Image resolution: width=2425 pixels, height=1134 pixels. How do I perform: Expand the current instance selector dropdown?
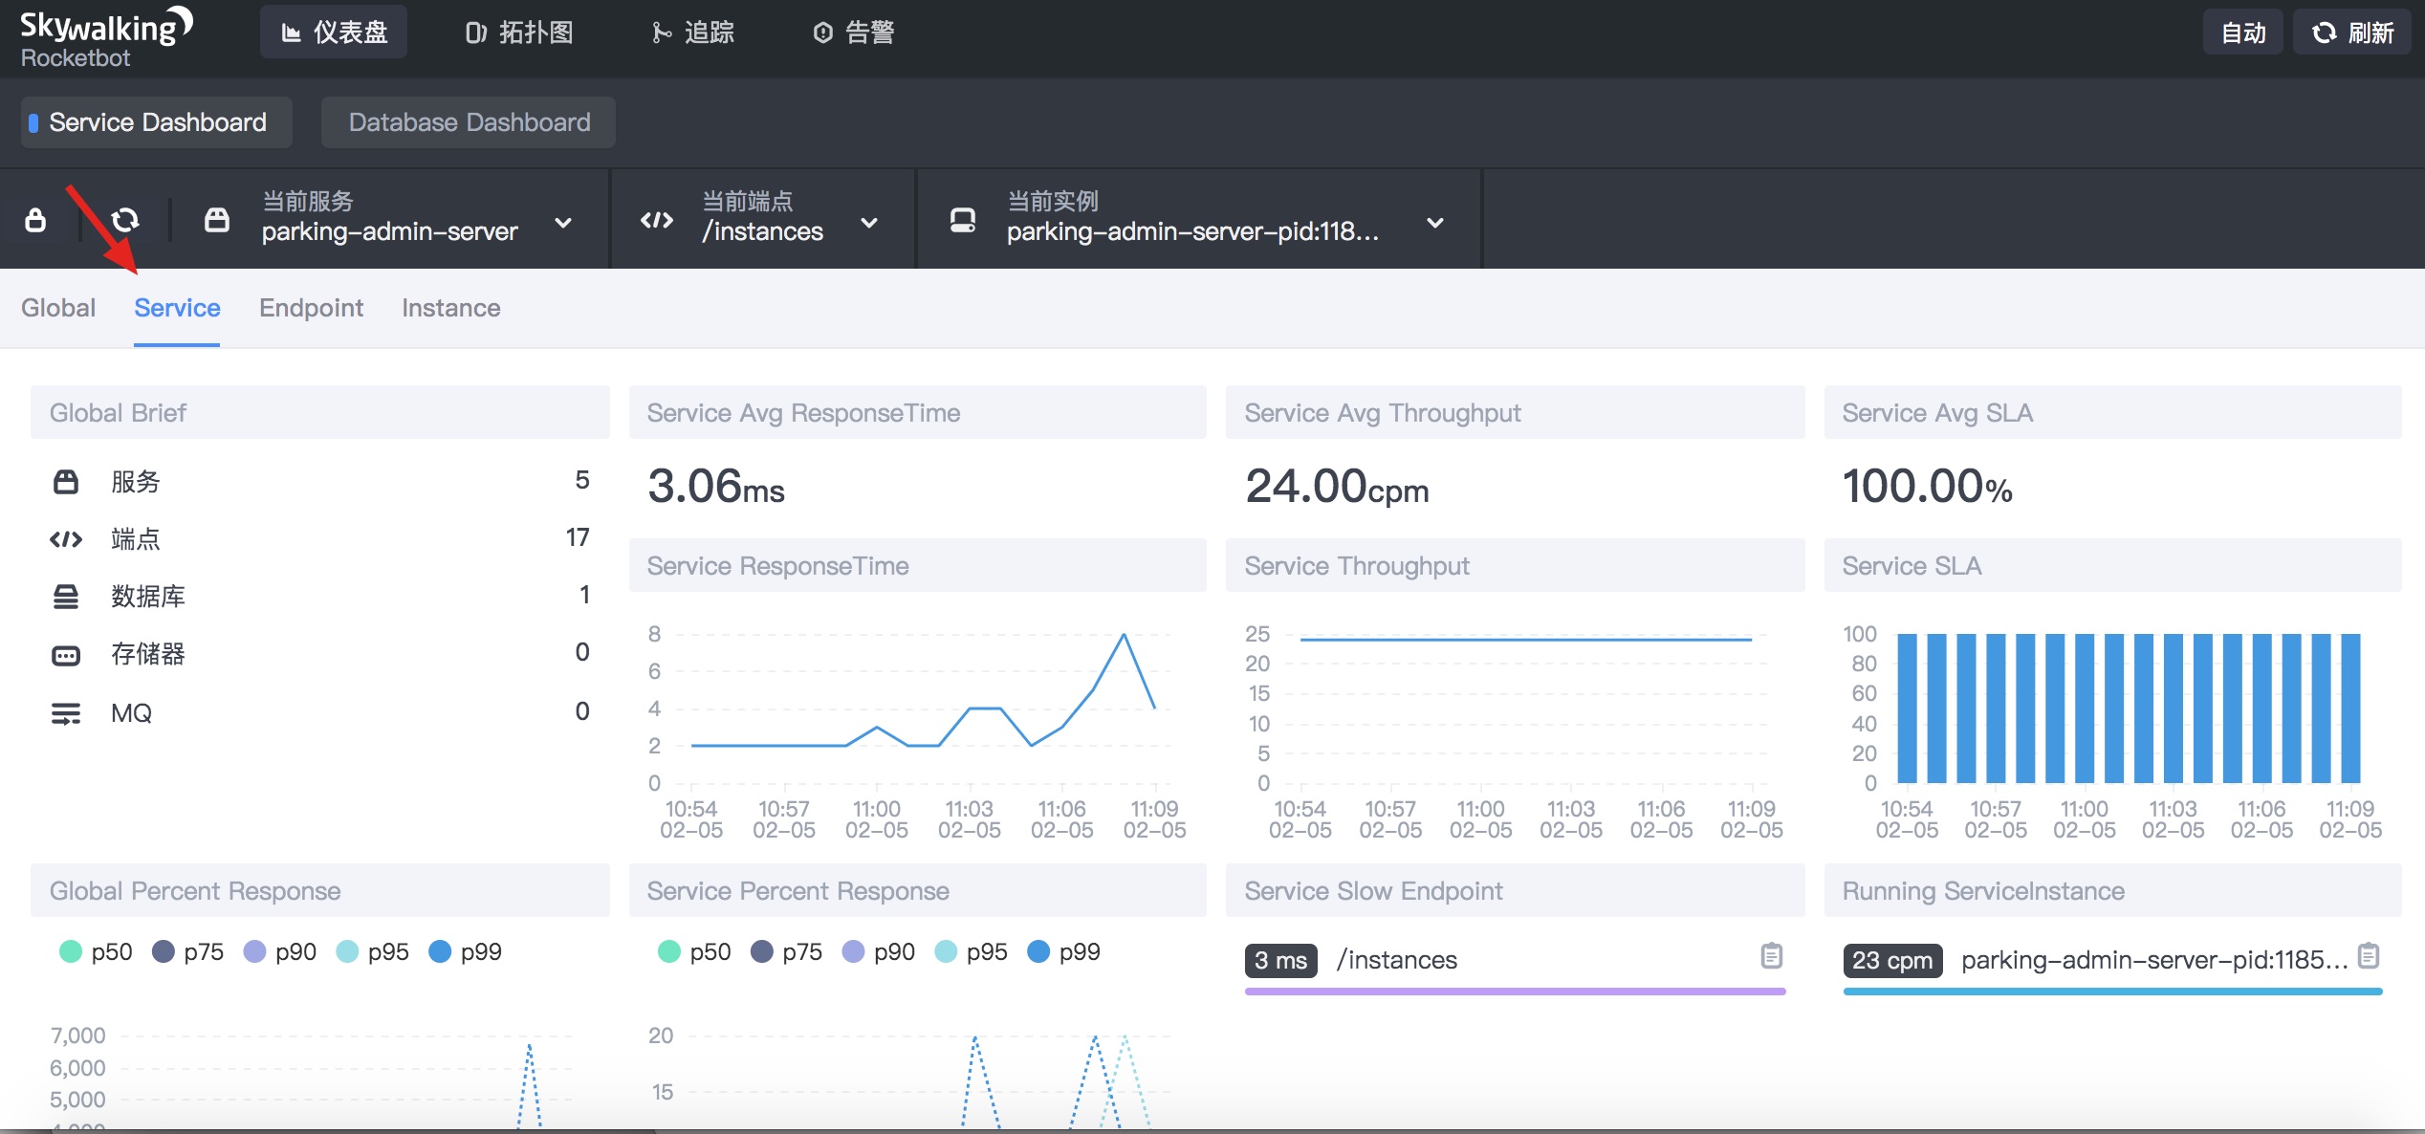click(x=1434, y=223)
